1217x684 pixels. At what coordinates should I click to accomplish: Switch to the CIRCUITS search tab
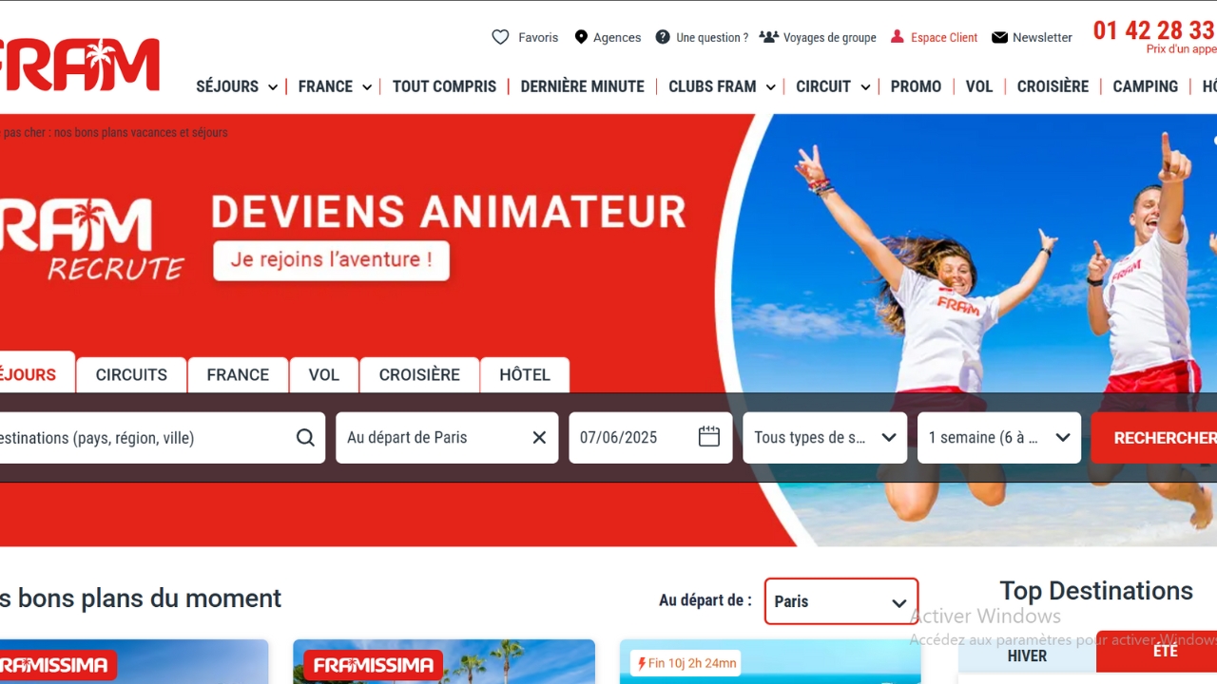(x=131, y=374)
